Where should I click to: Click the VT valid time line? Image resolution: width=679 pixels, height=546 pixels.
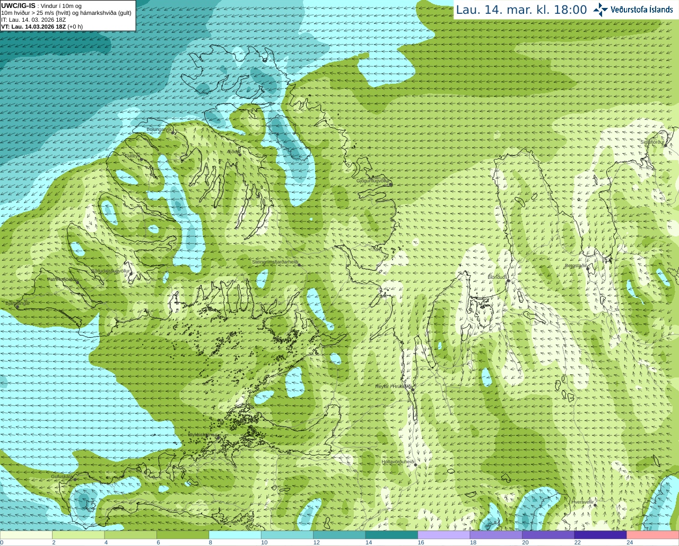(x=42, y=27)
